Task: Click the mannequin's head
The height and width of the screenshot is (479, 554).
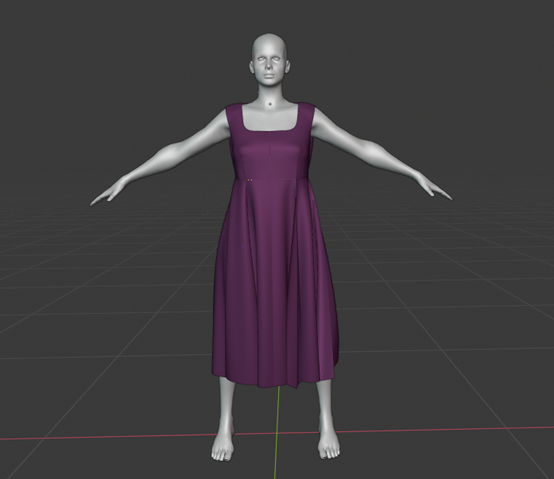Action: [270, 60]
